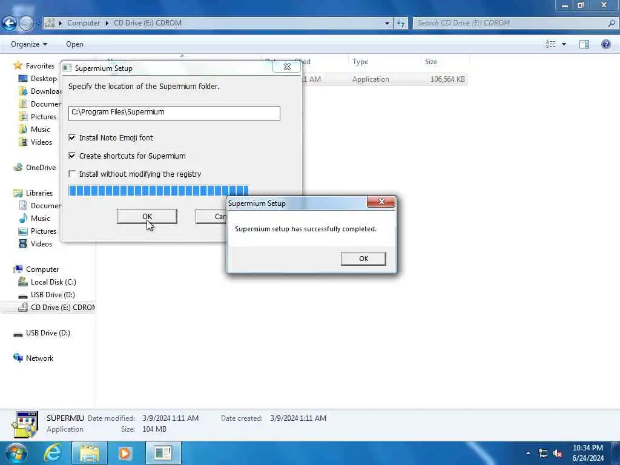Click the 106,564 KB size cell
The height and width of the screenshot is (465, 620).
point(447,79)
